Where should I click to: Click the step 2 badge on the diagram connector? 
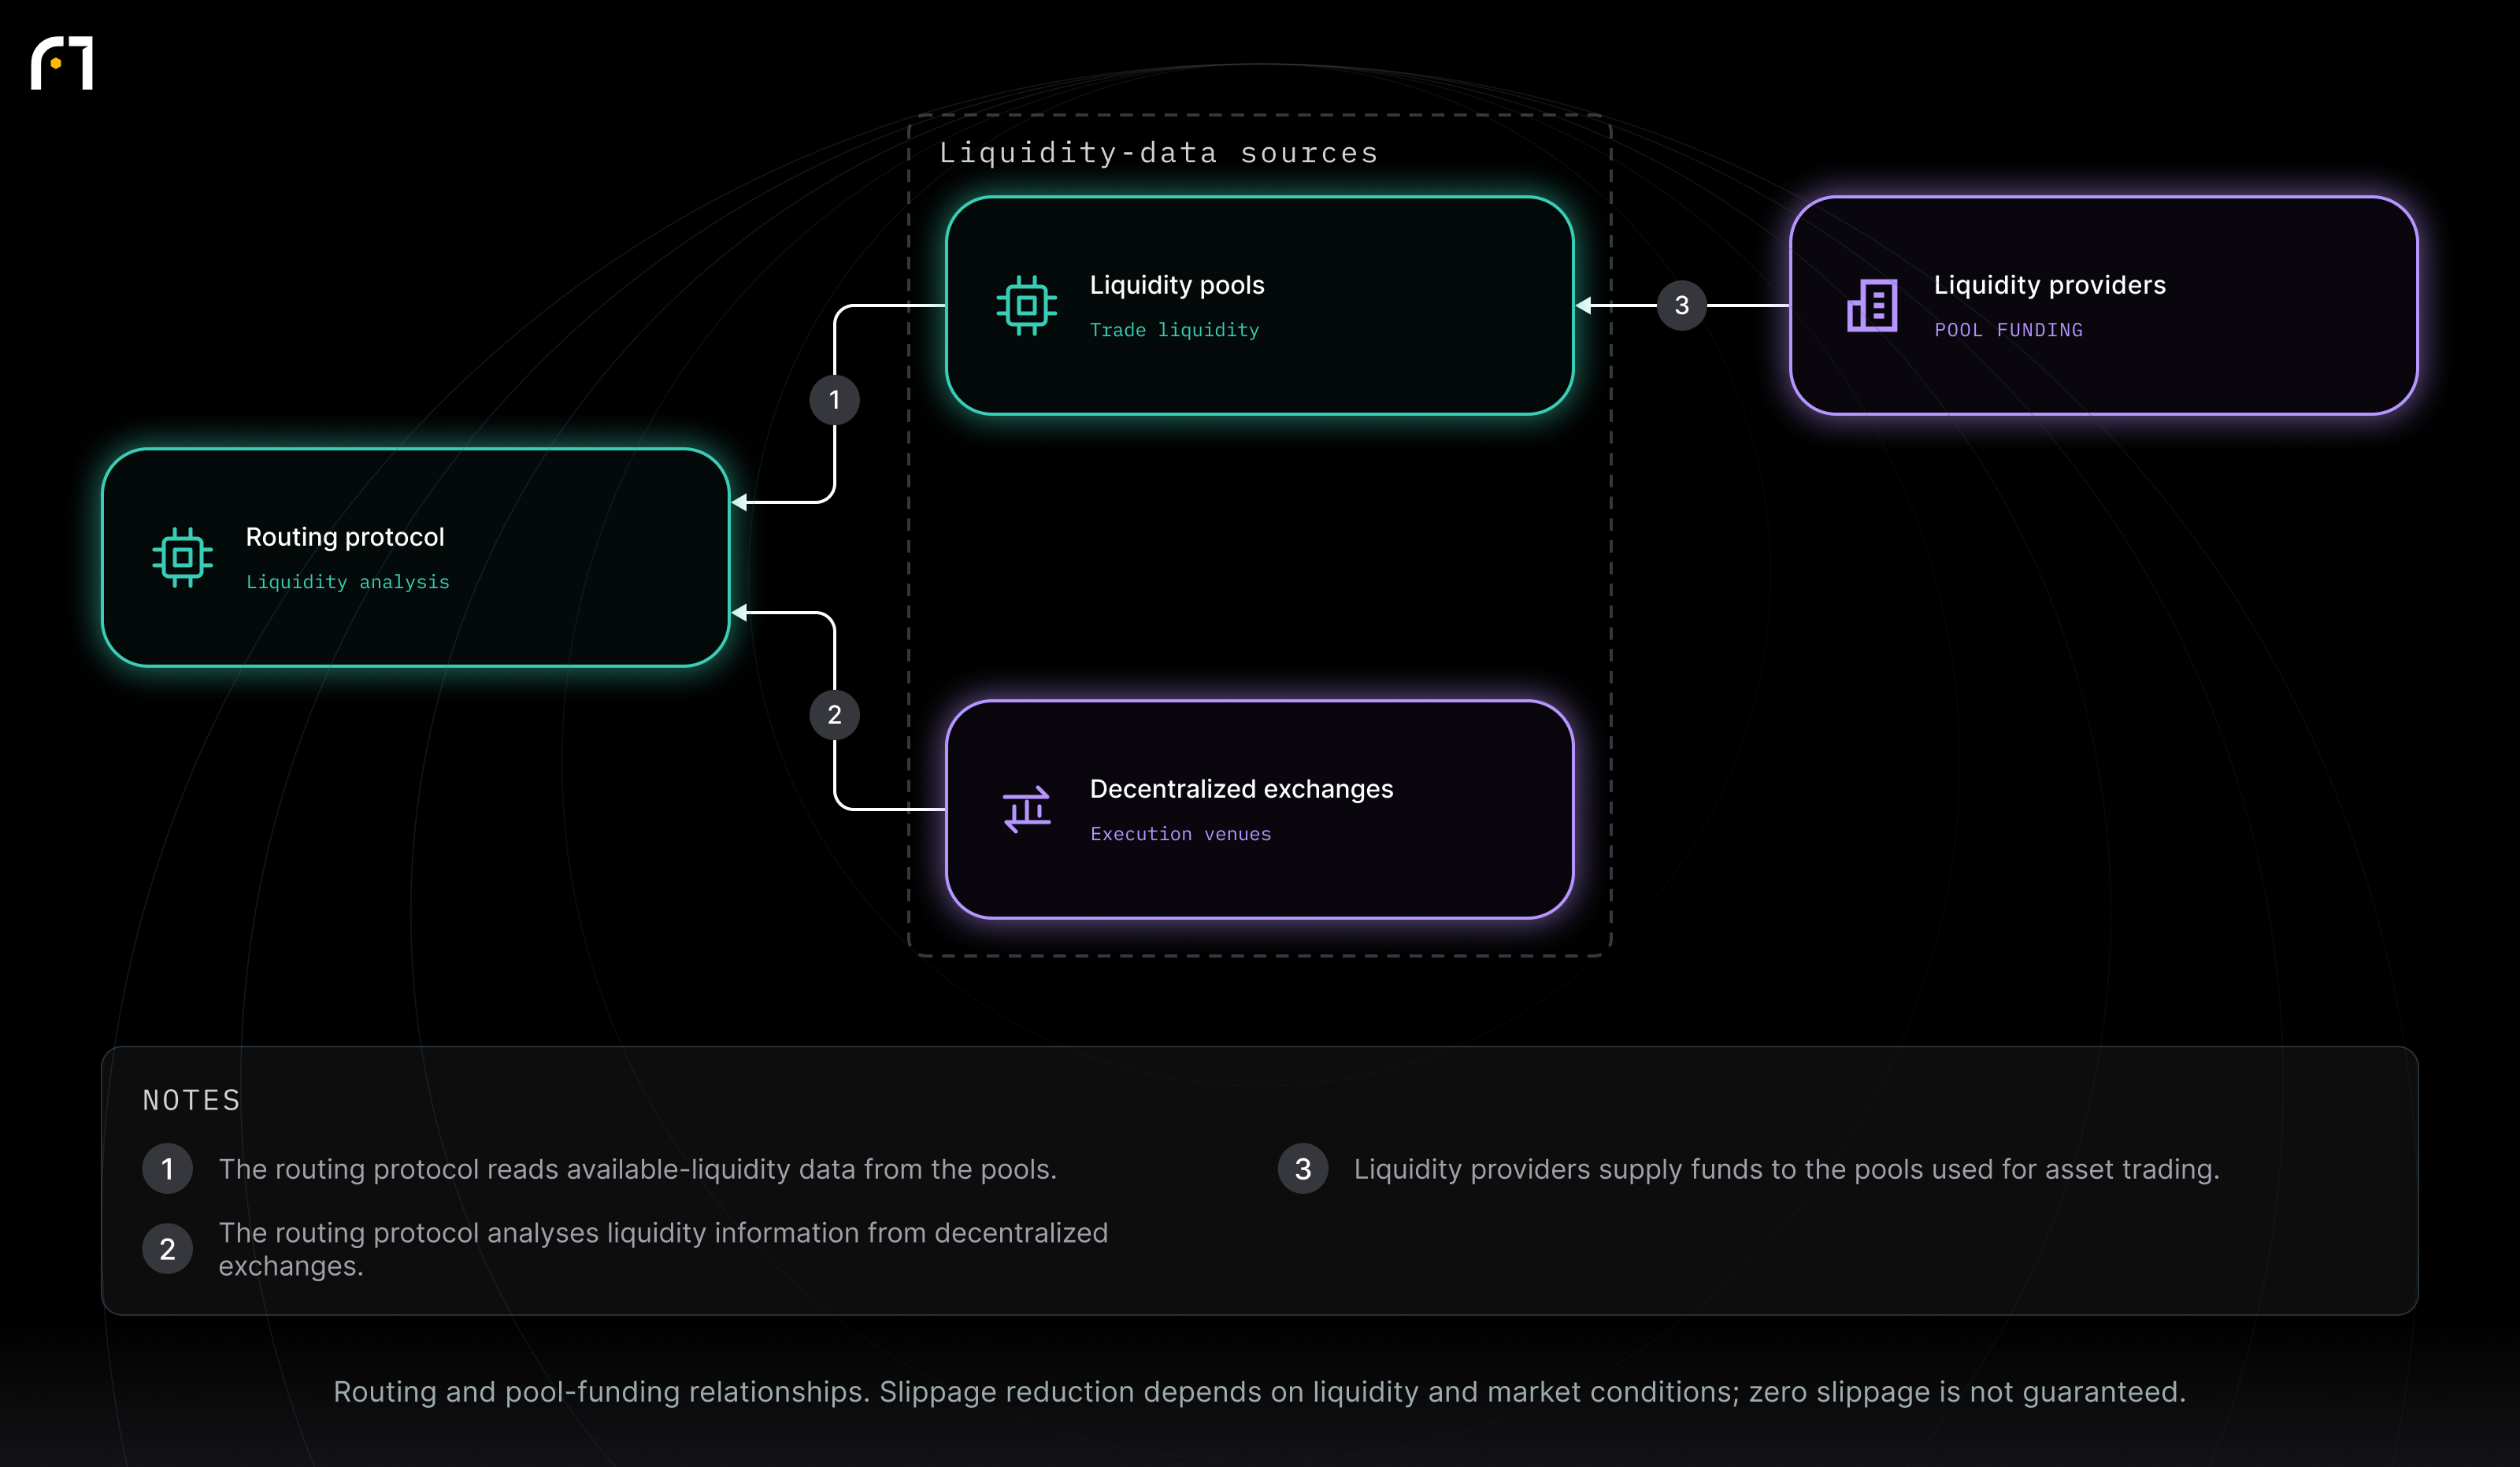tap(834, 715)
